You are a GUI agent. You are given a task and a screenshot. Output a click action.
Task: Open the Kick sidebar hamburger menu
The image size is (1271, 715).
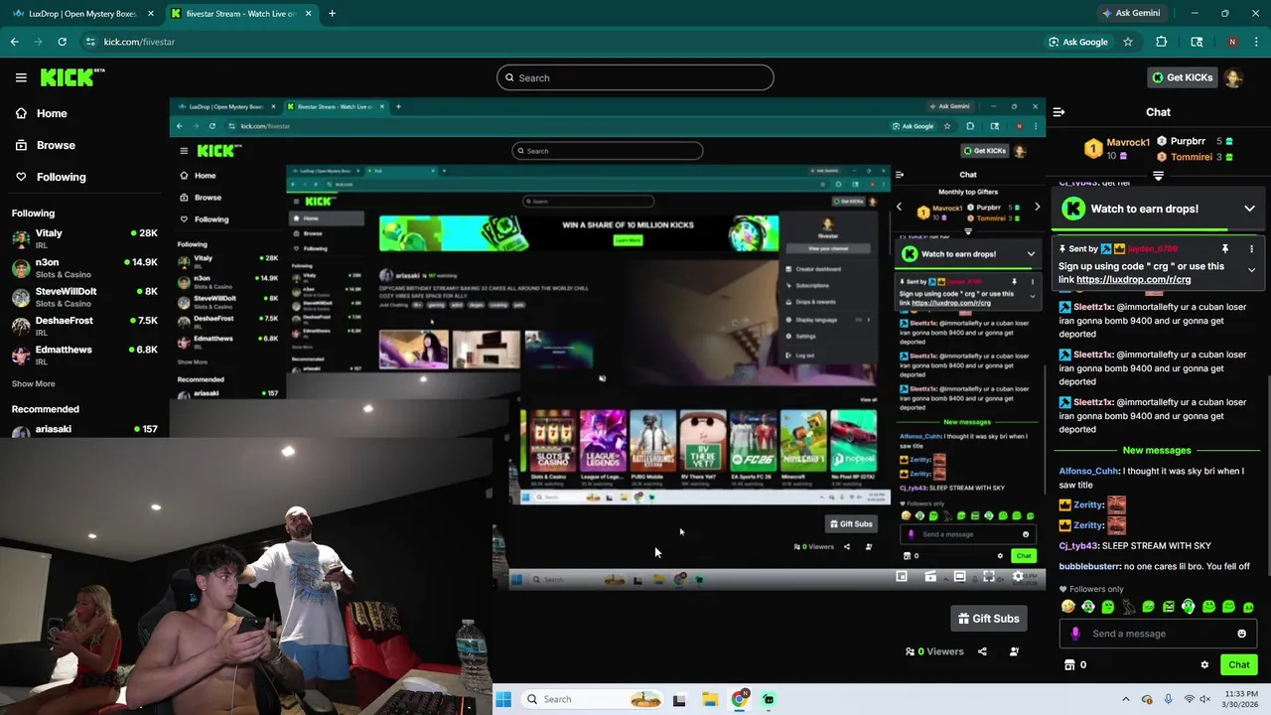(21, 77)
